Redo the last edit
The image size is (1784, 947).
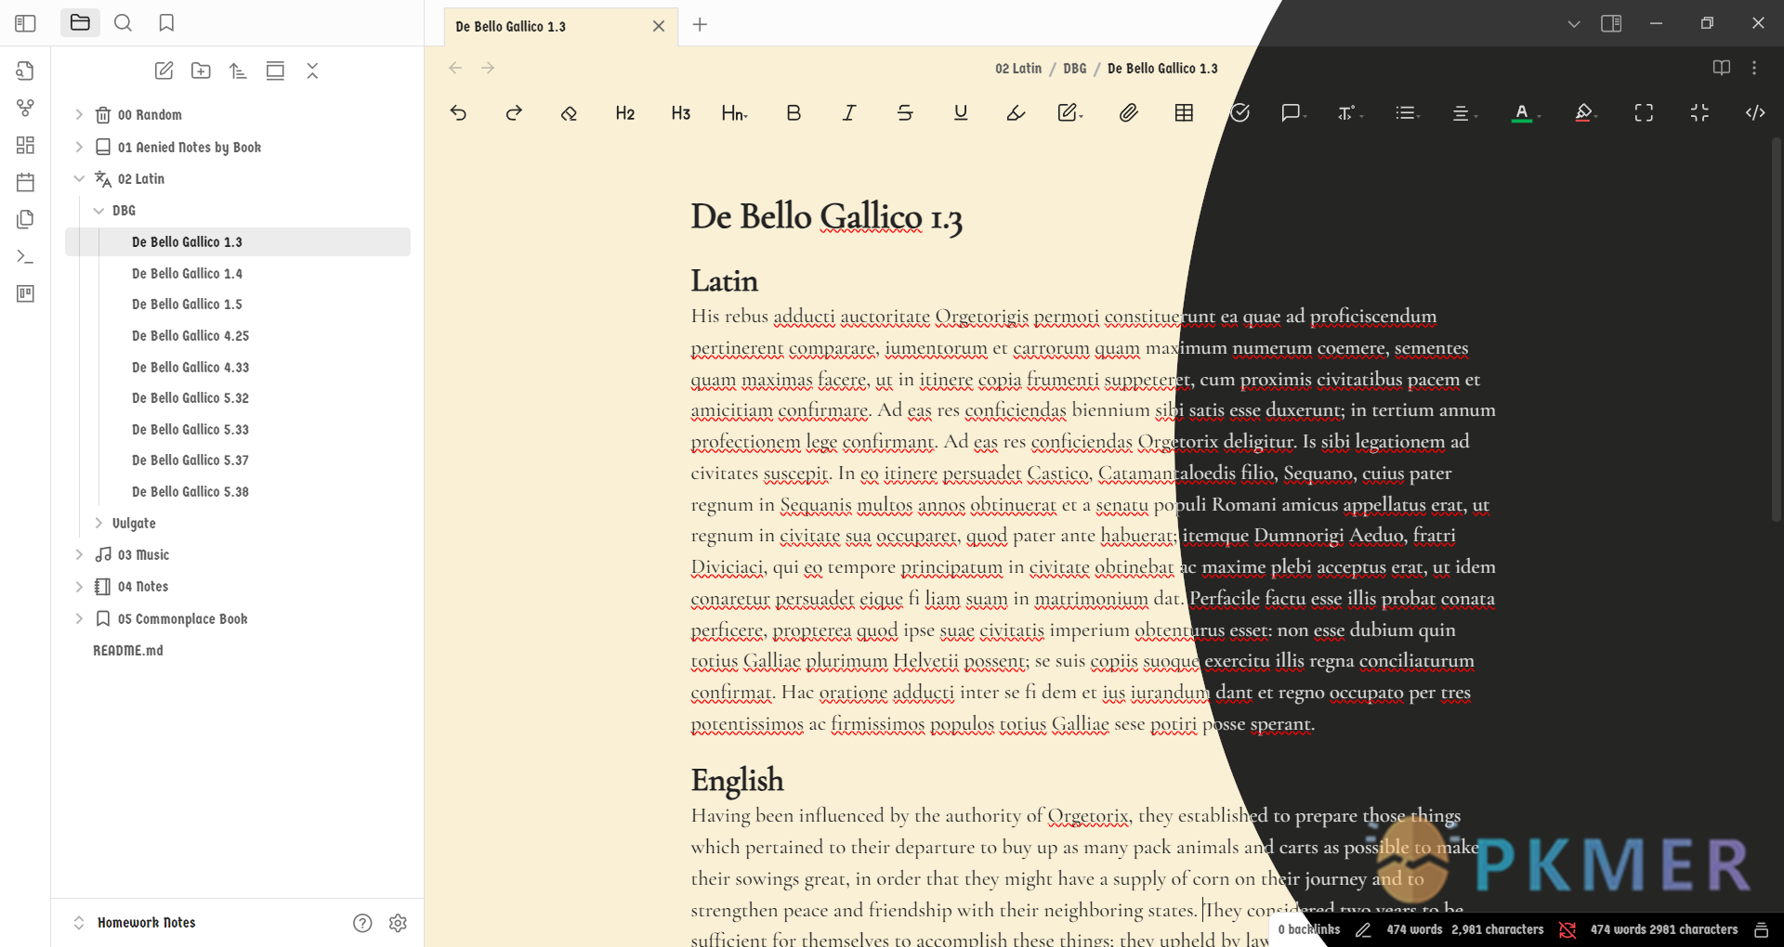tap(514, 113)
